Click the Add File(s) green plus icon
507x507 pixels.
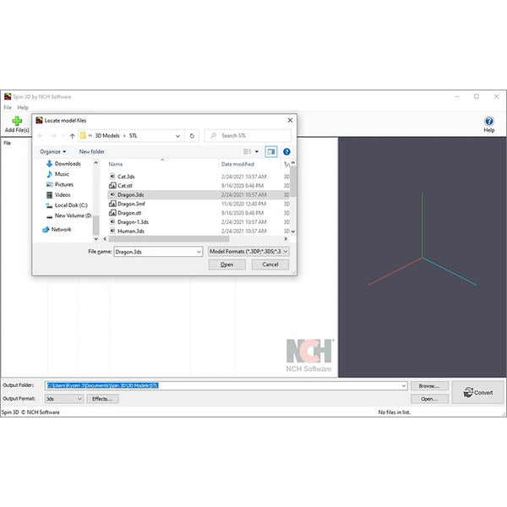(17, 121)
